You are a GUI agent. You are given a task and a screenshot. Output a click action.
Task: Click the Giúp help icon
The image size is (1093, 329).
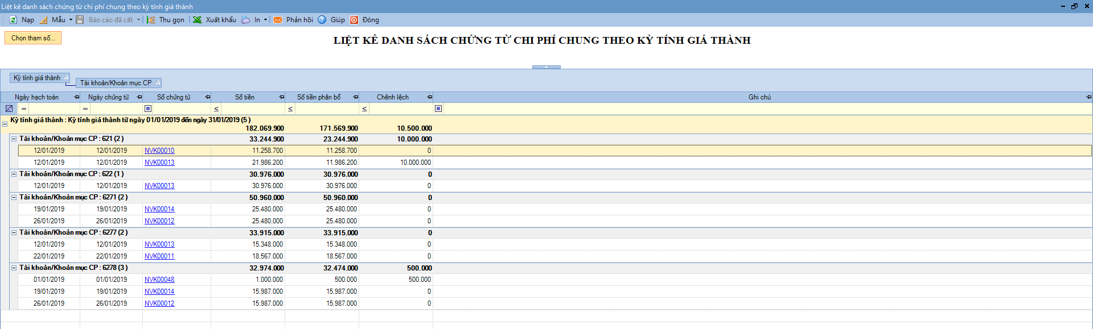click(x=322, y=20)
